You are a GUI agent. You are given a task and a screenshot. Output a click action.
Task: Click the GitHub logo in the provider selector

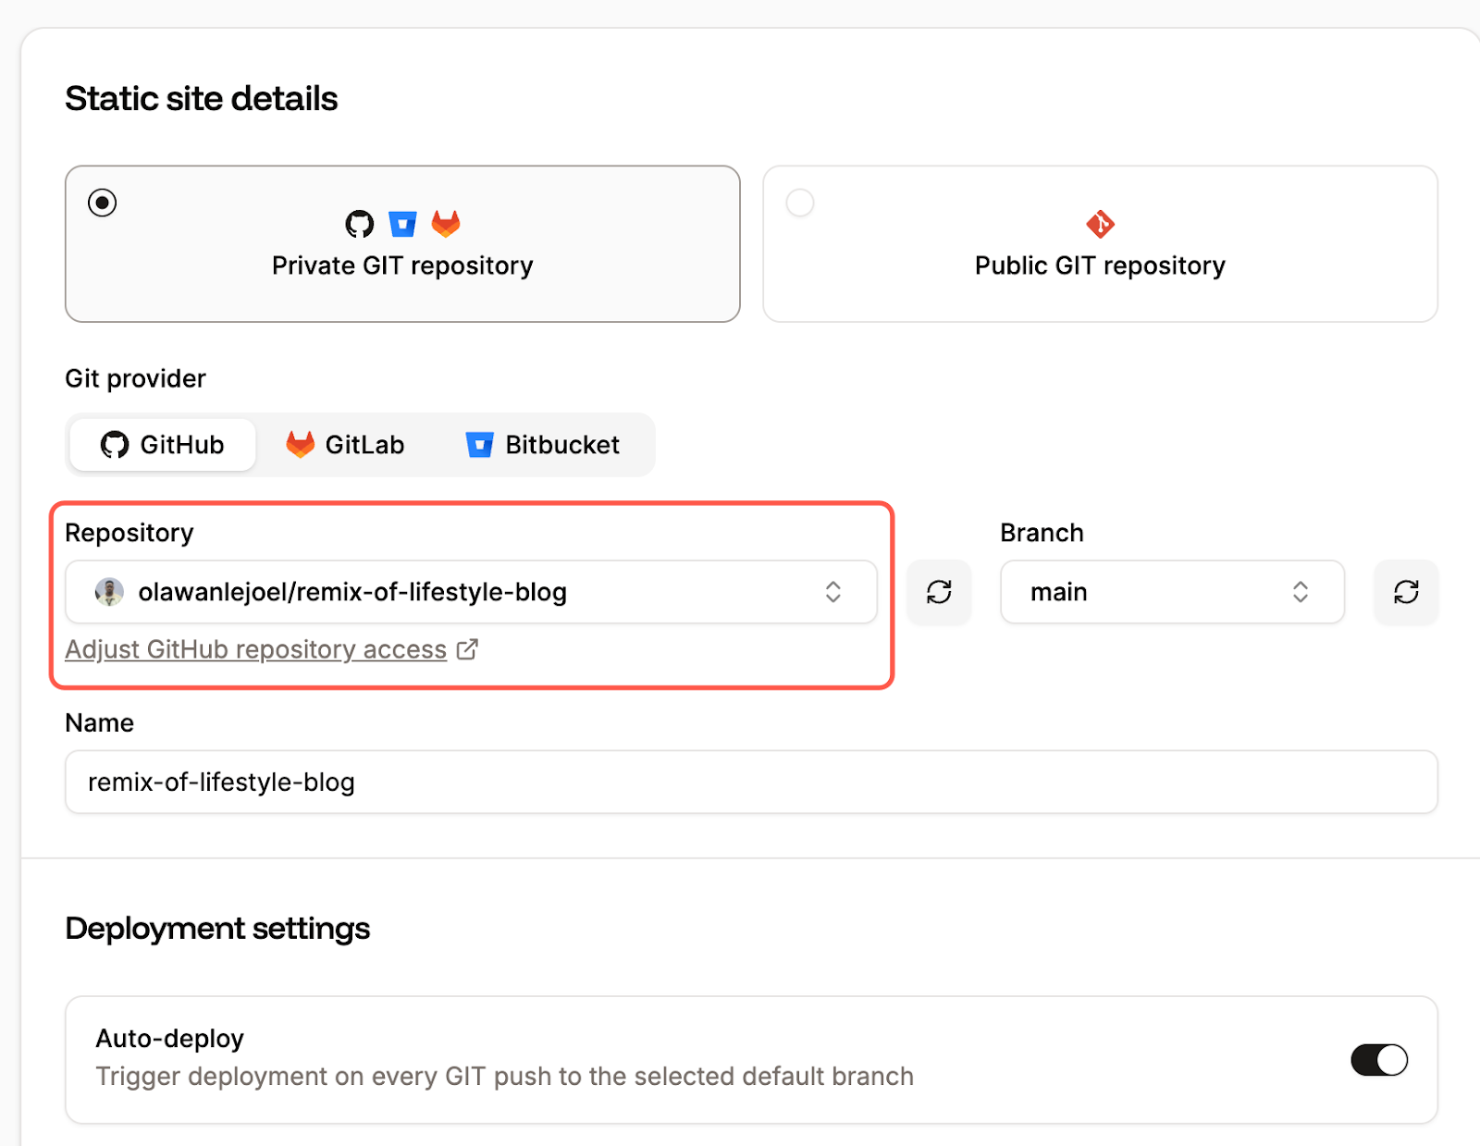[114, 445]
